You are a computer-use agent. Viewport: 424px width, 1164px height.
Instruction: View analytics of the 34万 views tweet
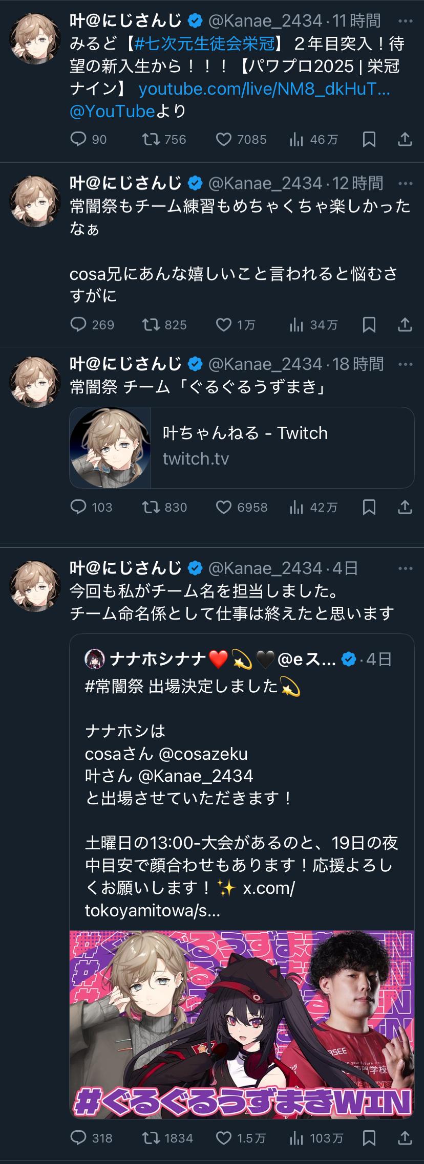(x=297, y=324)
